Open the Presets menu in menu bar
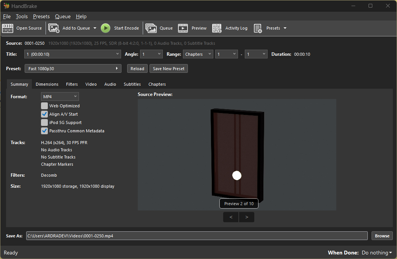Screen dimensions: 397x259 pyautogui.click(x=41, y=16)
